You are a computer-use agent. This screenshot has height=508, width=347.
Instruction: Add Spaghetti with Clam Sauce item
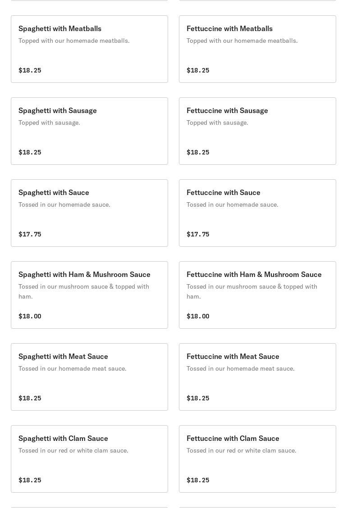tap(89, 459)
